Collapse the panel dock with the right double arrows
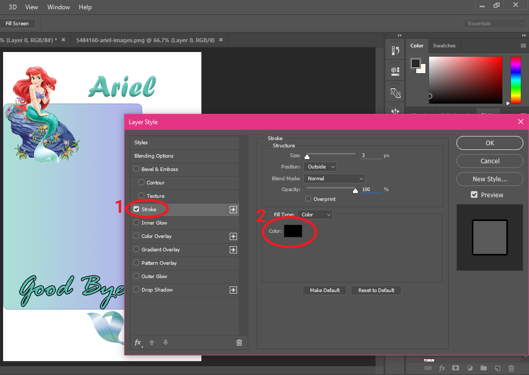 click(524, 36)
